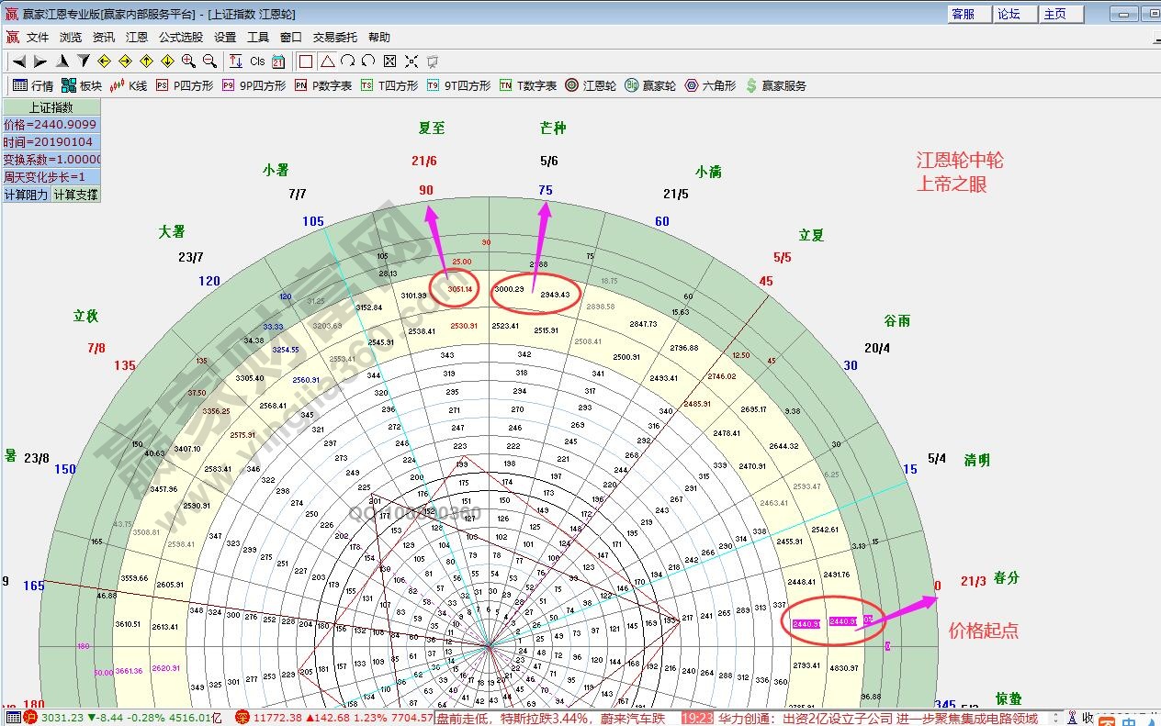Click the calendar date icon
1161x726 pixels.
click(278, 61)
